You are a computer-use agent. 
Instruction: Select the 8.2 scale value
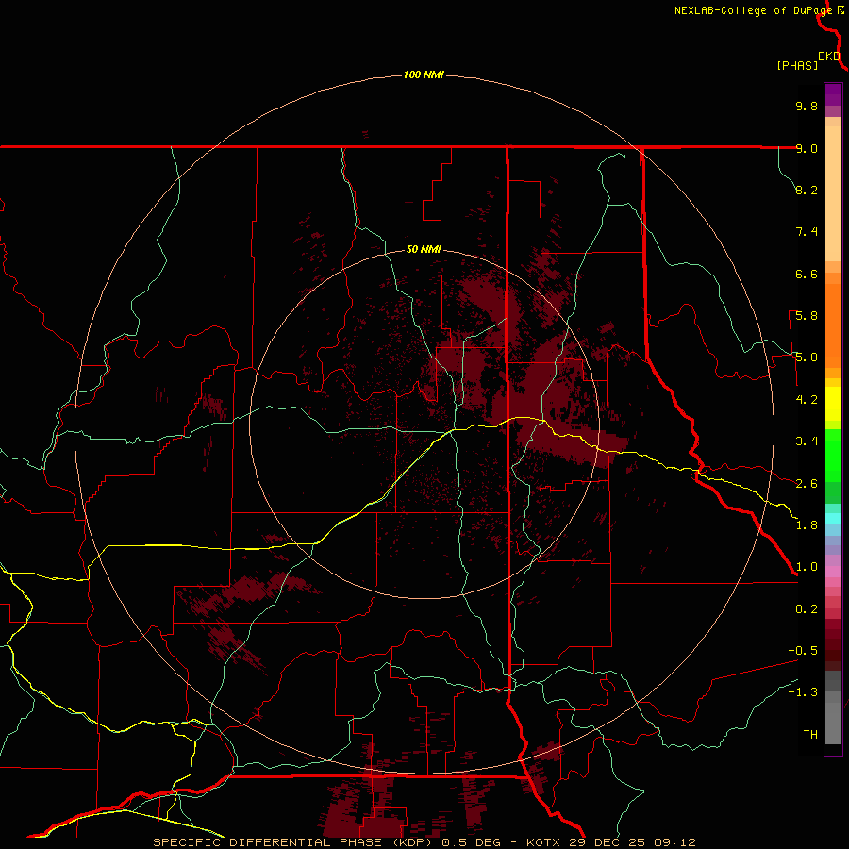(x=807, y=190)
